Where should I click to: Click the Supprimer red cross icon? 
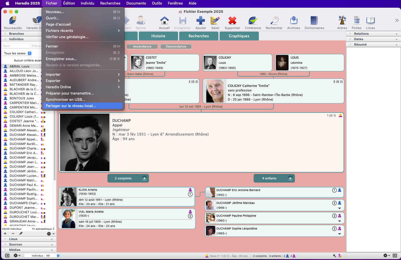coord(232,21)
